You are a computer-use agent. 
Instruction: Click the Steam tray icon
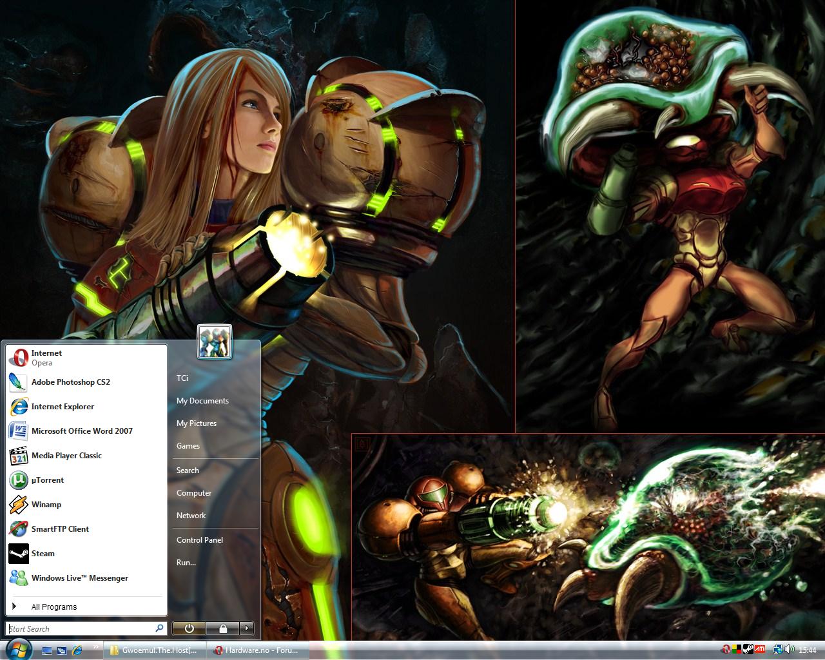748,650
